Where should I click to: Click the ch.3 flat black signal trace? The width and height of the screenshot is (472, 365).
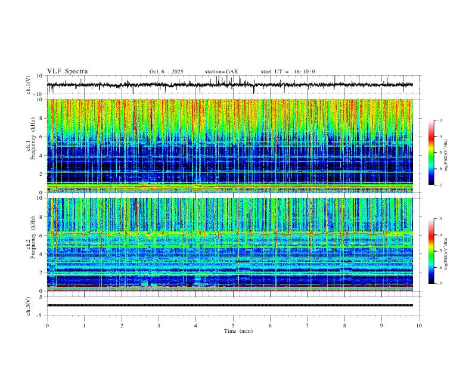pos(229,305)
